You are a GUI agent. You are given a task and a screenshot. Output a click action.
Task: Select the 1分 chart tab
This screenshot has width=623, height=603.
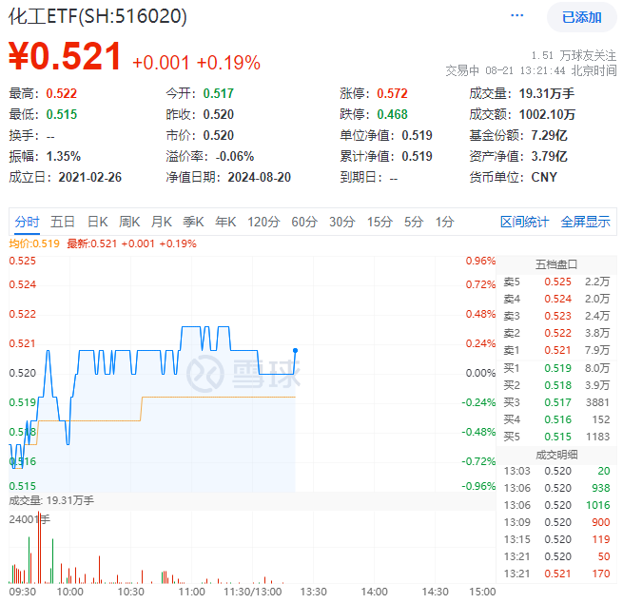[444, 222]
